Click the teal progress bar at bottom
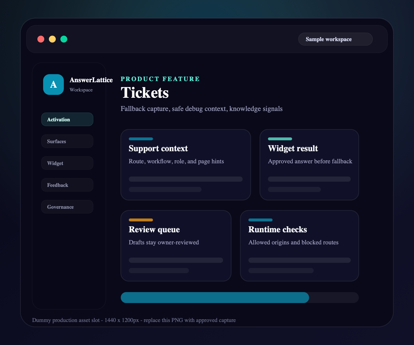The image size is (414, 345). pyautogui.click(x=215, y=298)
